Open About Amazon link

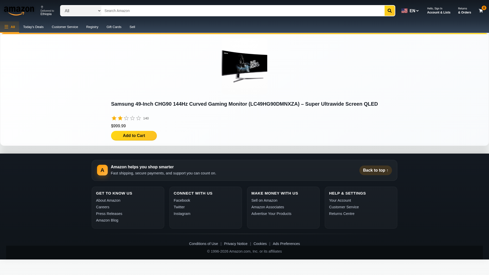click(x=108, y=200)
